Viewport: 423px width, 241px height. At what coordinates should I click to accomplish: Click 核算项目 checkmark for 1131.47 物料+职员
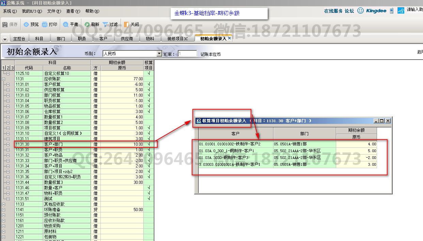[149, 193]
